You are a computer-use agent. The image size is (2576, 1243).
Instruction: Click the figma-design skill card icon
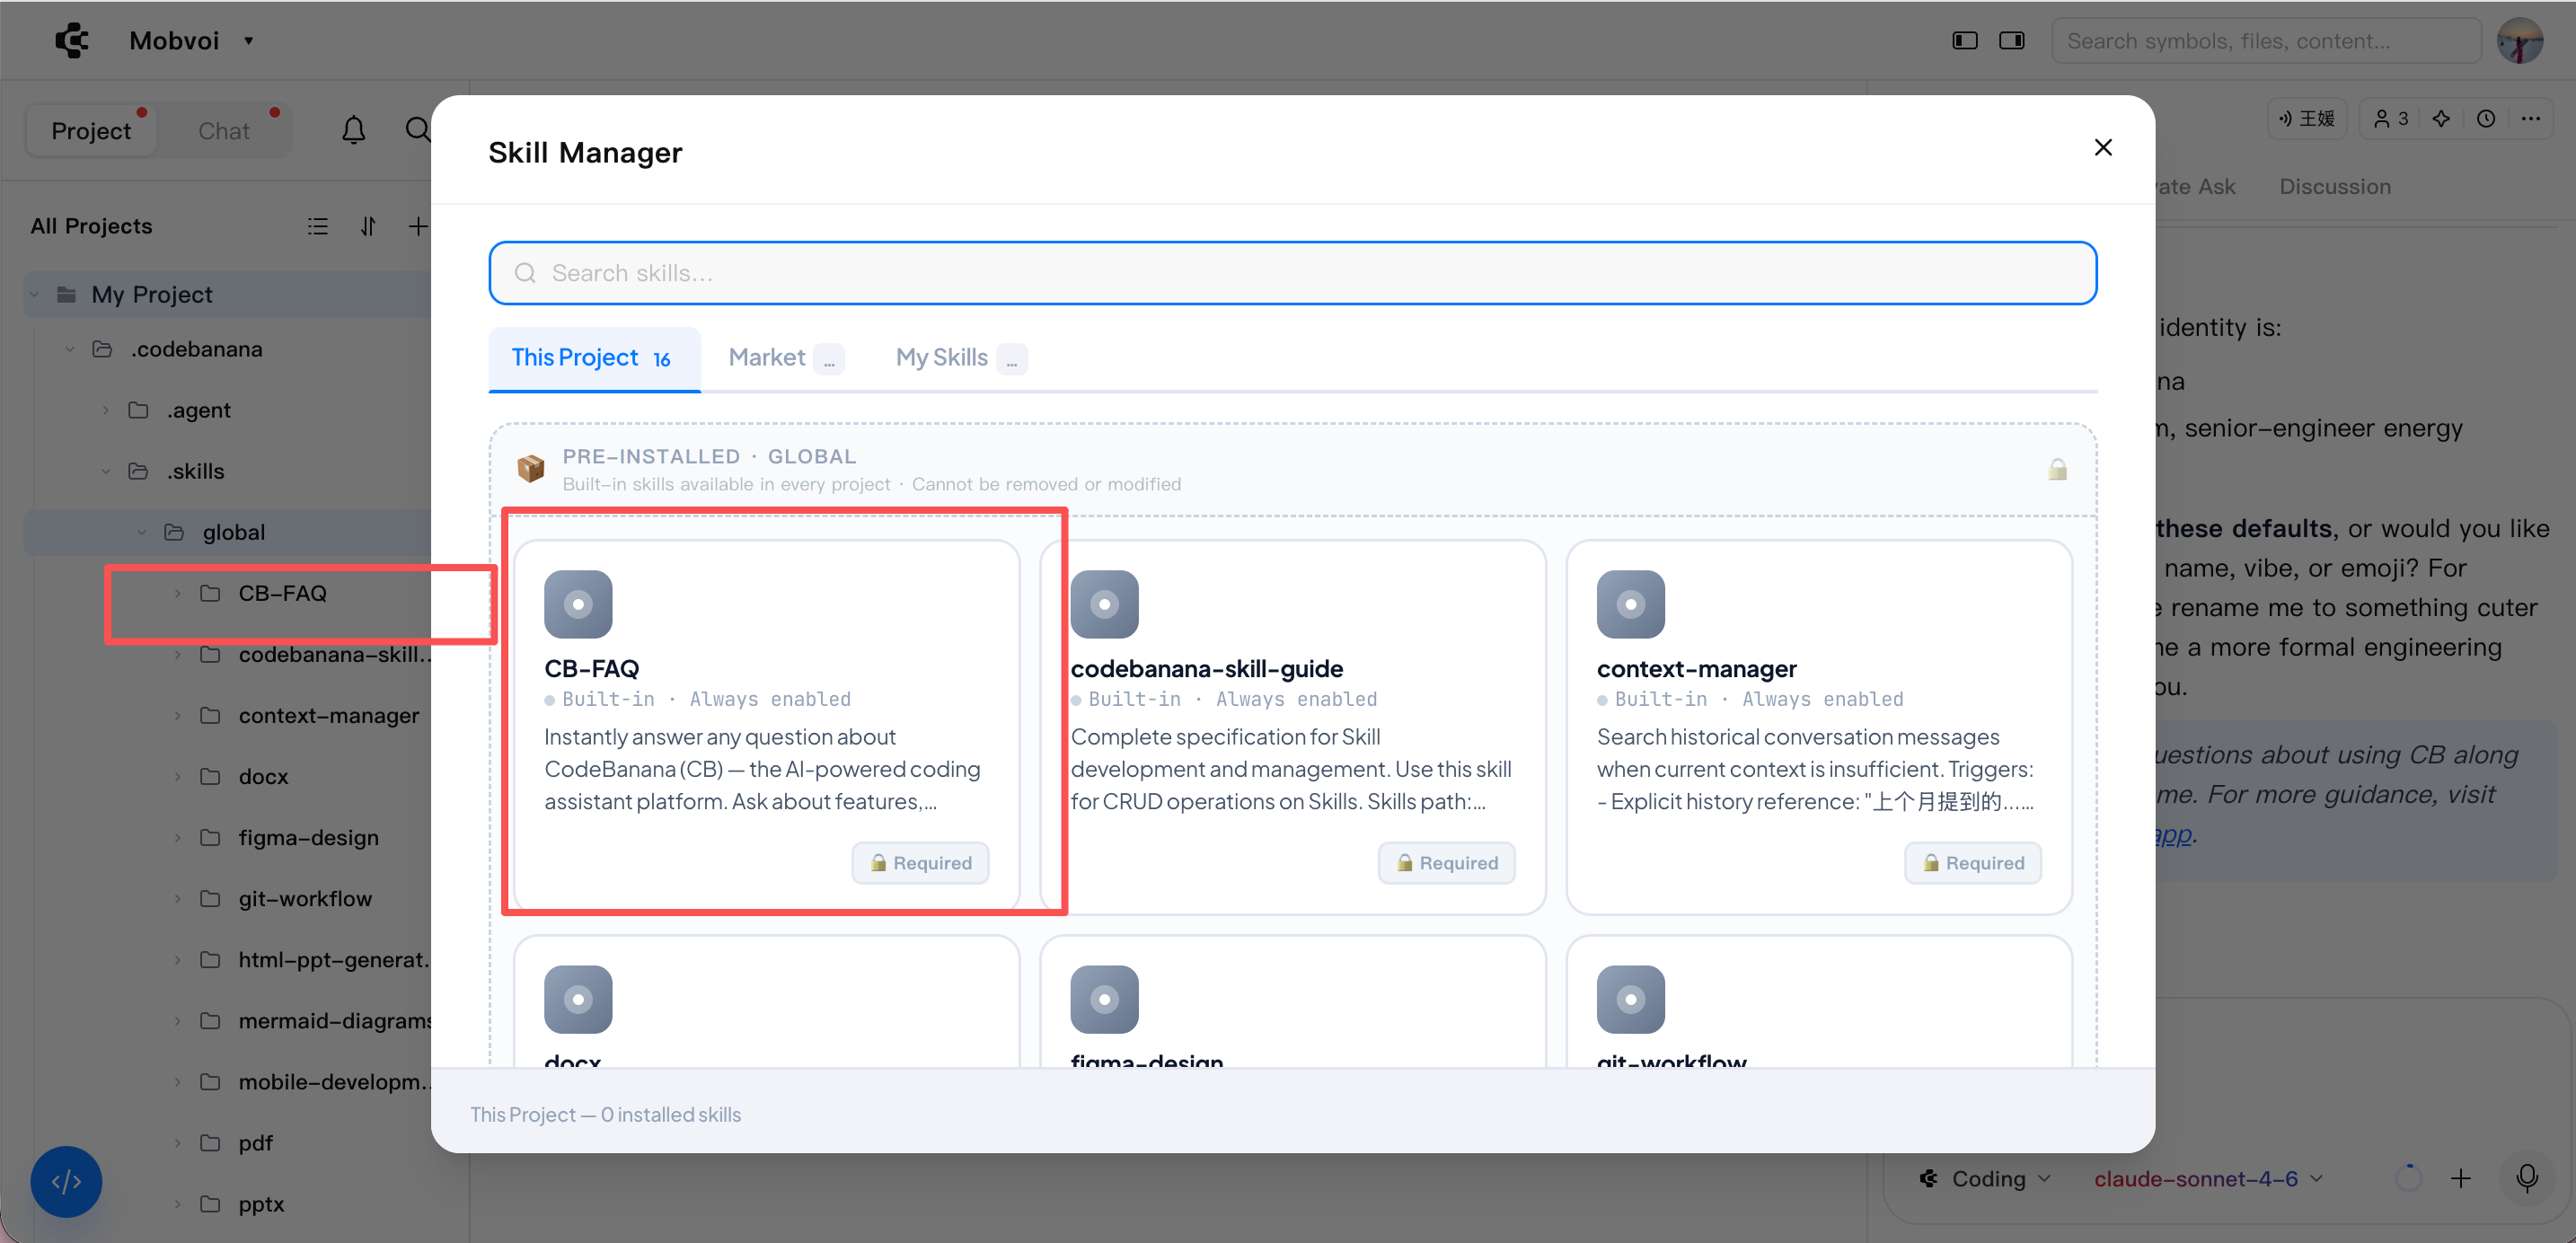[x=1104, y=999]
